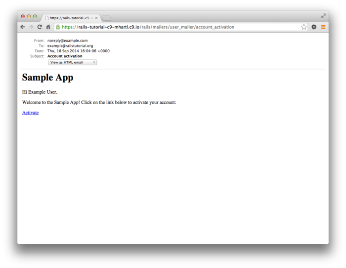Click the To: label
346x268 pixels.
(42, 46)
